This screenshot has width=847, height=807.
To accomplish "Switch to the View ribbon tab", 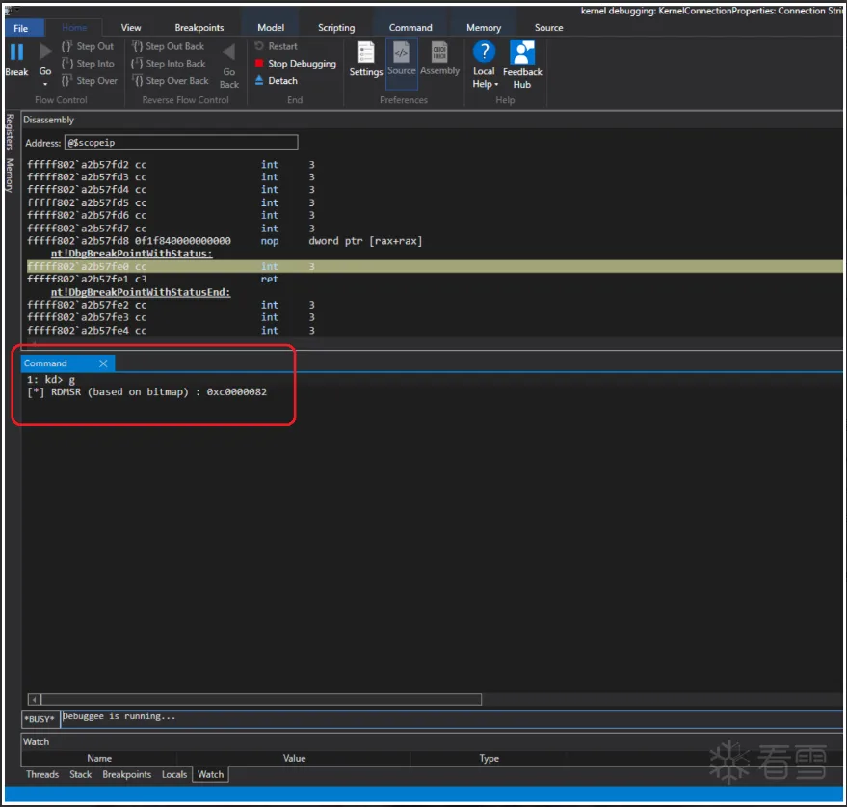I will coord(131,28).
